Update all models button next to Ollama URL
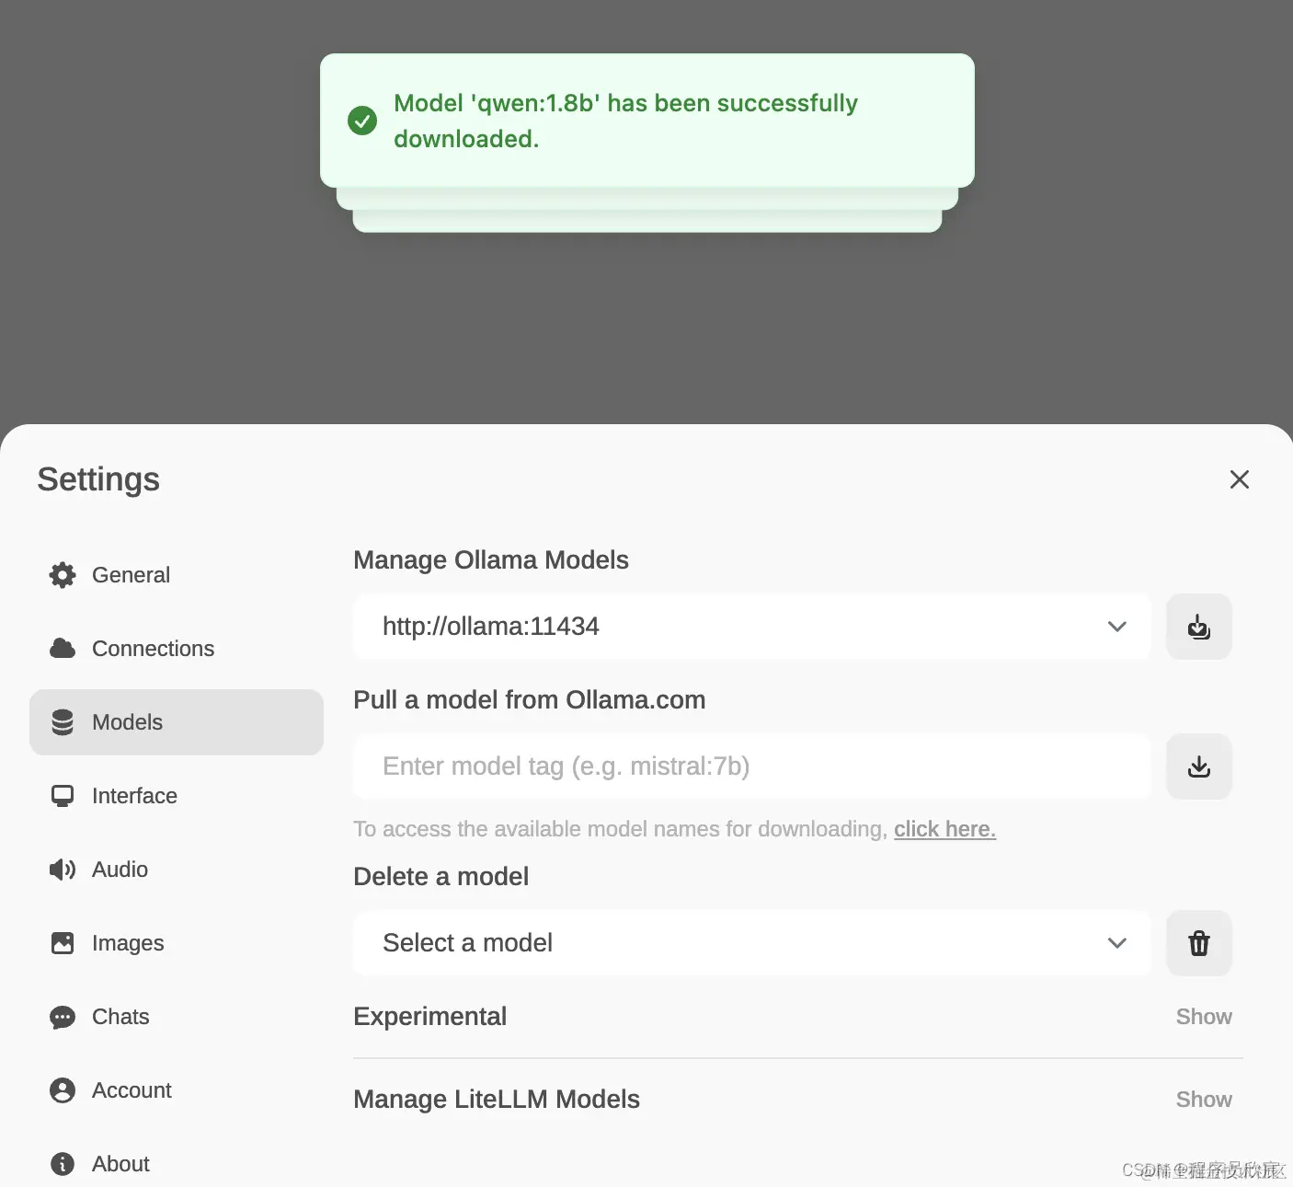Viewport: 1293px width, 1187px height. pos(1199,627)
